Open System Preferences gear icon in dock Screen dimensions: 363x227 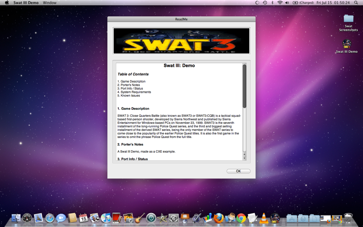click(x=173, y=218)
